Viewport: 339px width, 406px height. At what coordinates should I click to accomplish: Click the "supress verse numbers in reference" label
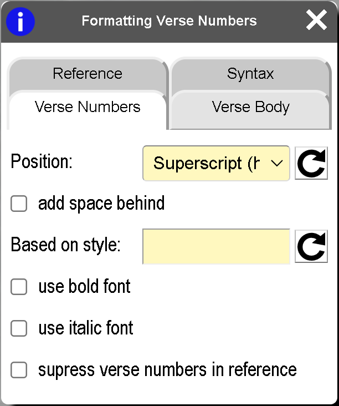[167, 370]
